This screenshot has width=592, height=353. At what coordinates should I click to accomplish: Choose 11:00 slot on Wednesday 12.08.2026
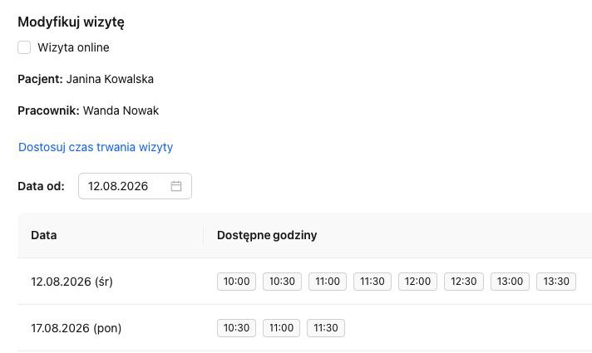328,282
